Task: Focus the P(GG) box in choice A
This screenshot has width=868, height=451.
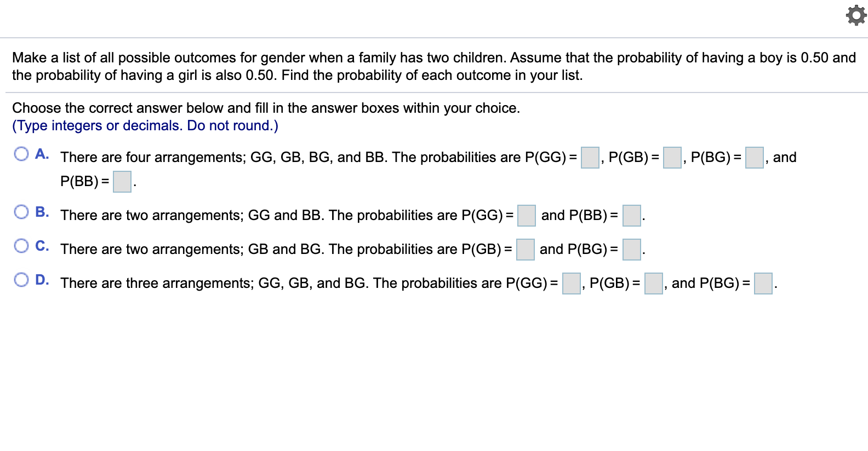Action: [590, 158]
